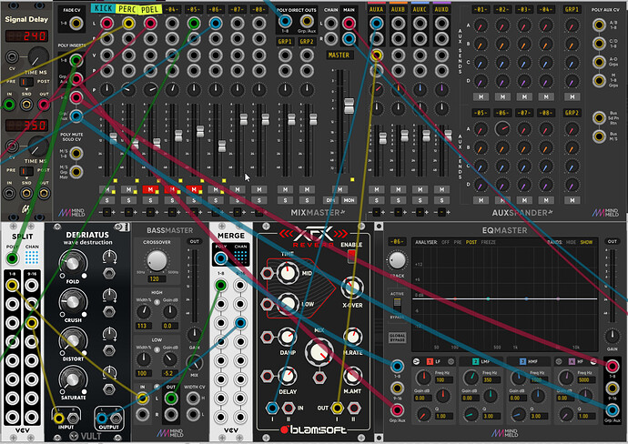Click the MAIN right output jack
This screenshot has height=444, width=628.
click(x=349, y=39)
